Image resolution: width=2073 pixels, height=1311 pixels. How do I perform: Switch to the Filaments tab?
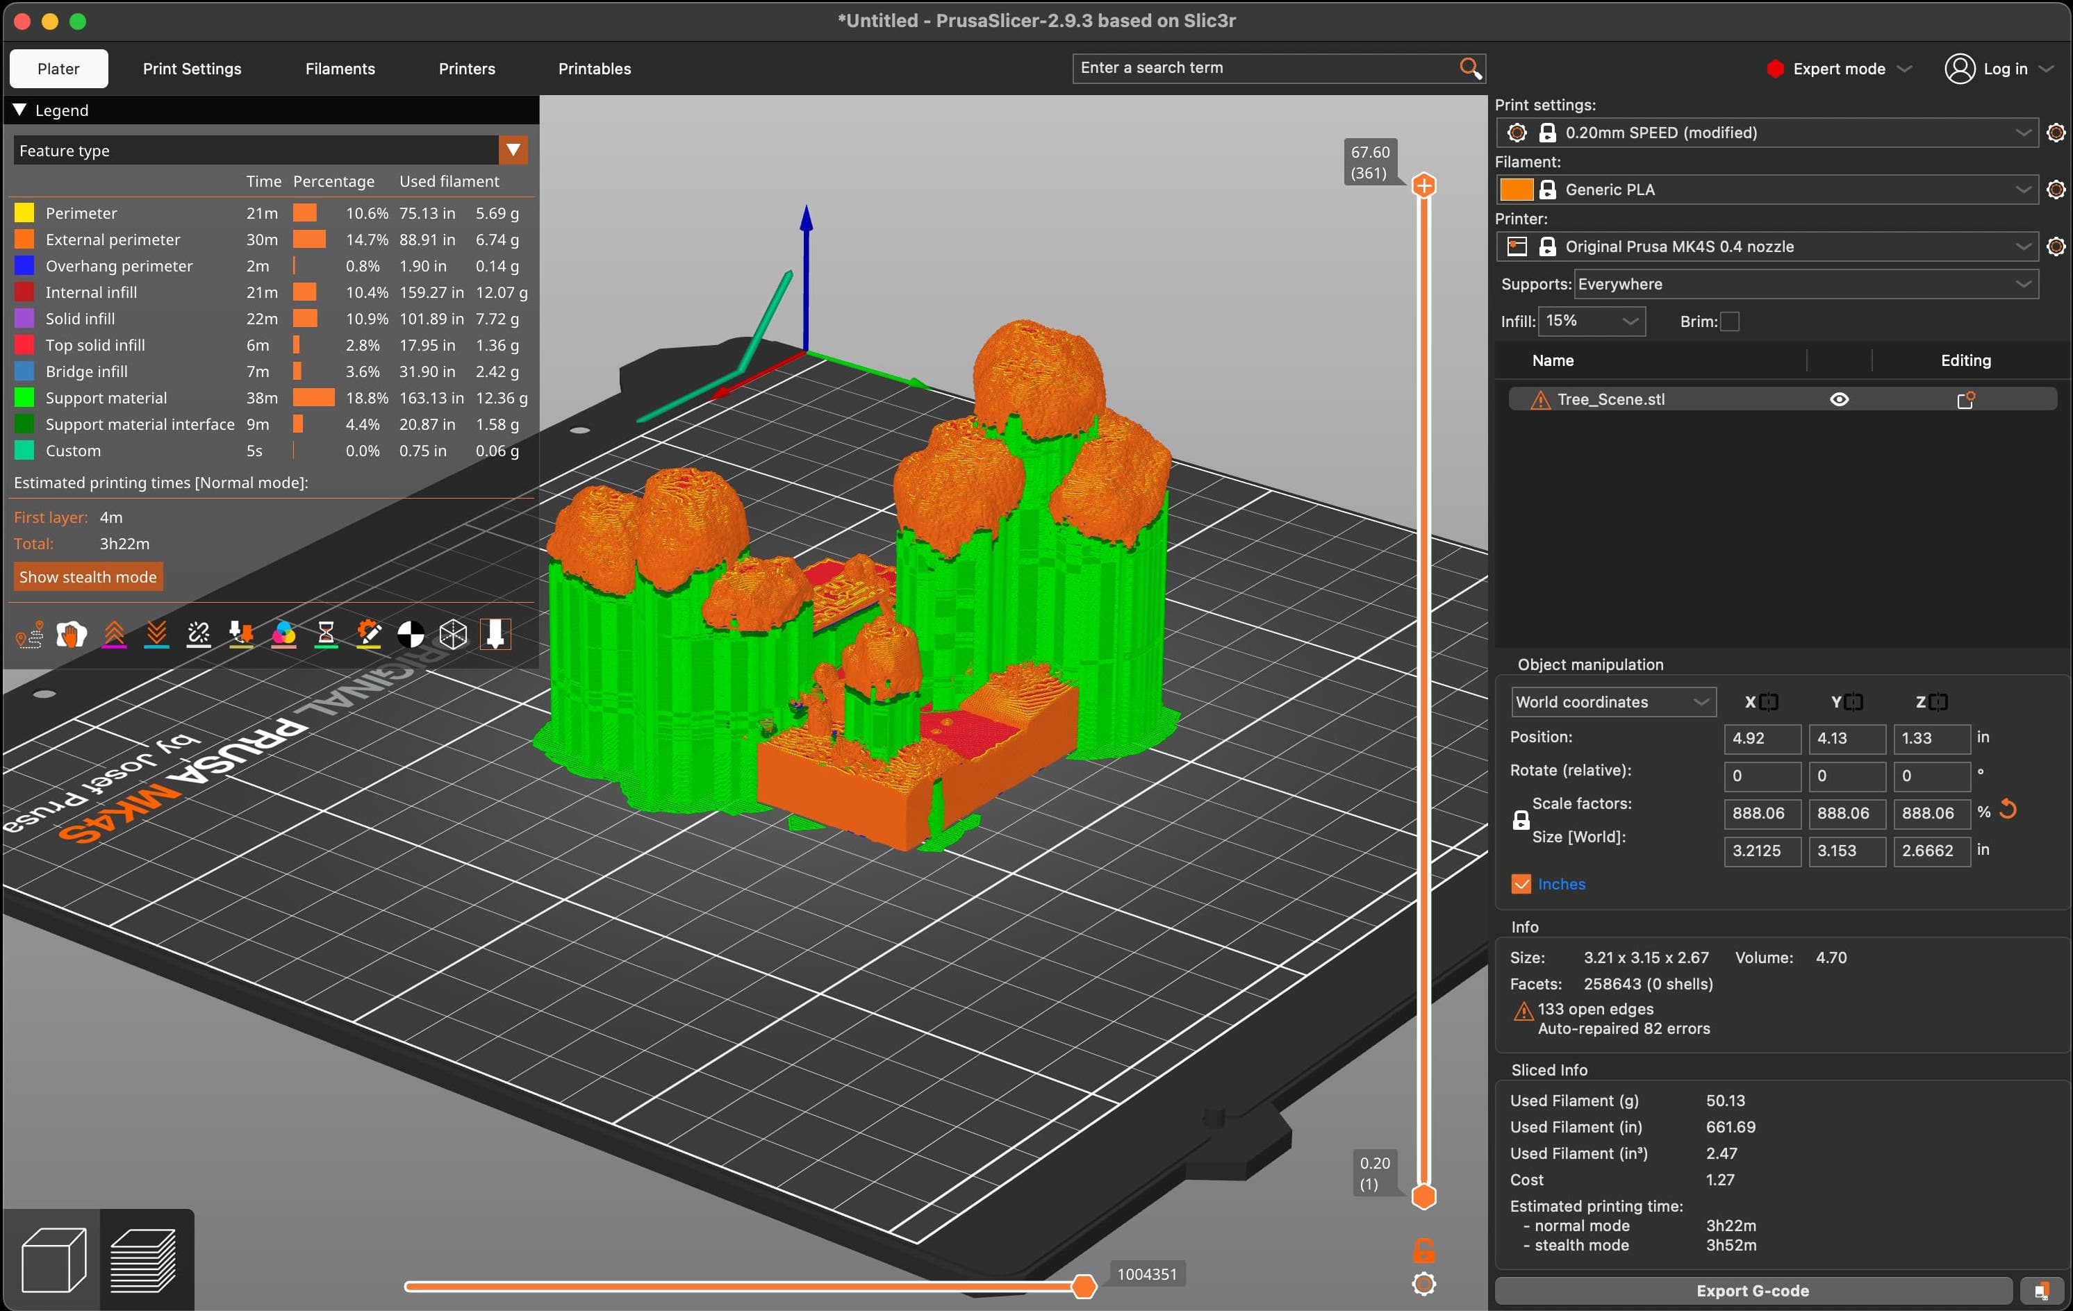click(340, 69)
